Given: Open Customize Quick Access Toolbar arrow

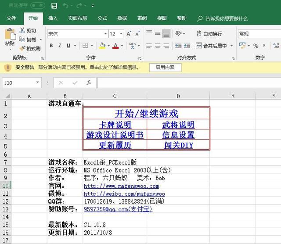Looking at the screenshot, I should 93,6.
